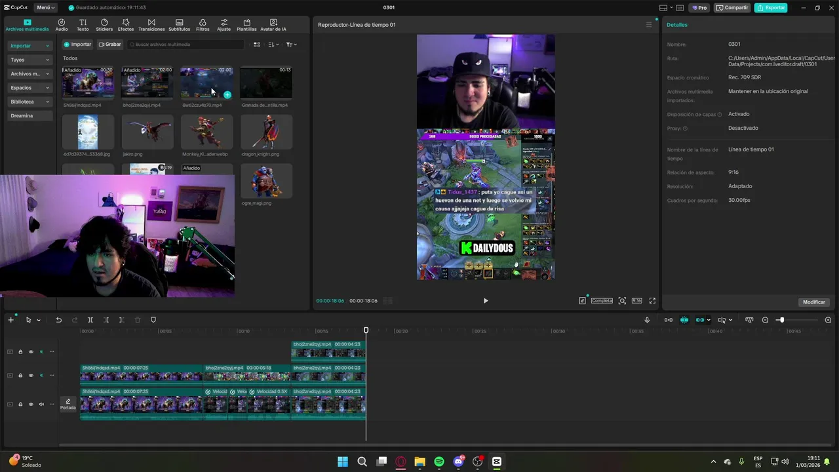
Task: Open the player panel options menu
Action: click(649, 25)
